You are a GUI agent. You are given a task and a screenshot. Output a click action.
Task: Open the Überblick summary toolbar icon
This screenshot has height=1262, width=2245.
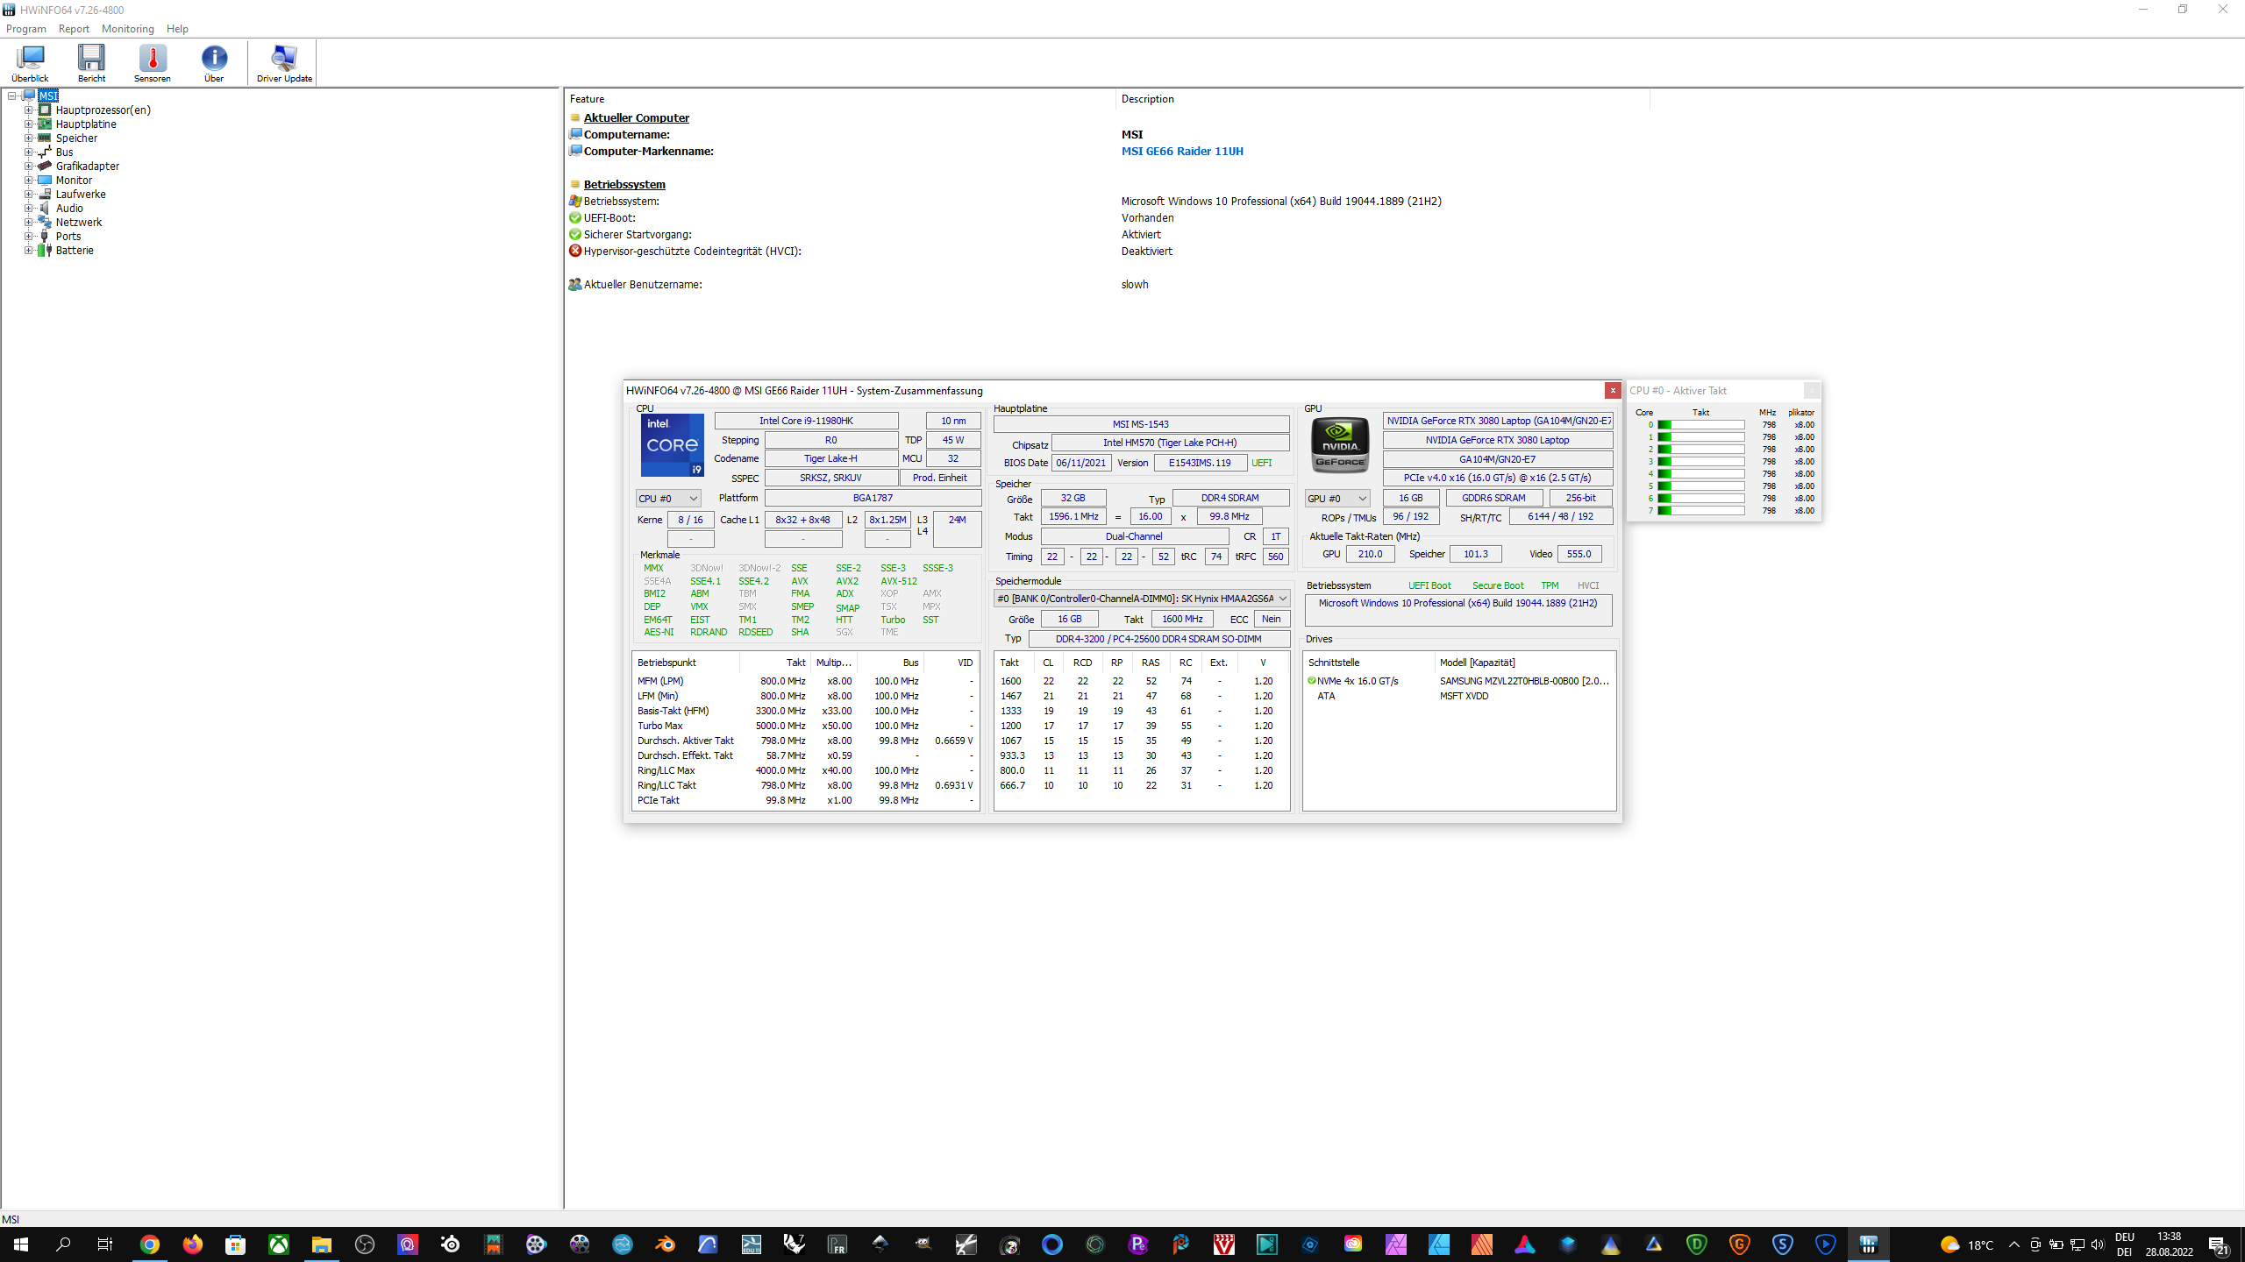30,62
